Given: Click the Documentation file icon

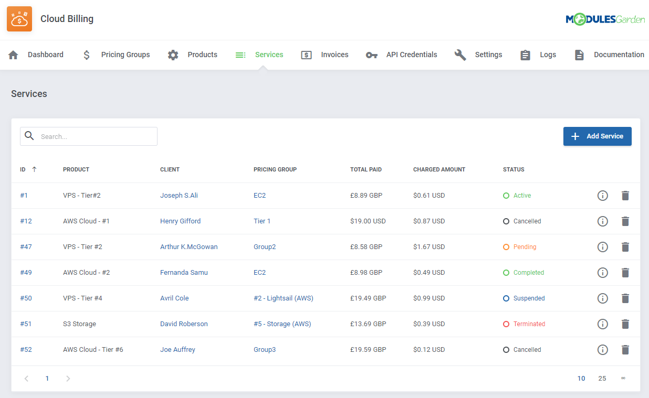Looking at the screenshot, I should [579, 55].
